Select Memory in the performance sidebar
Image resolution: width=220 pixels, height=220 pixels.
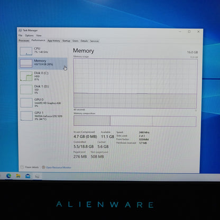coord(43,63)
